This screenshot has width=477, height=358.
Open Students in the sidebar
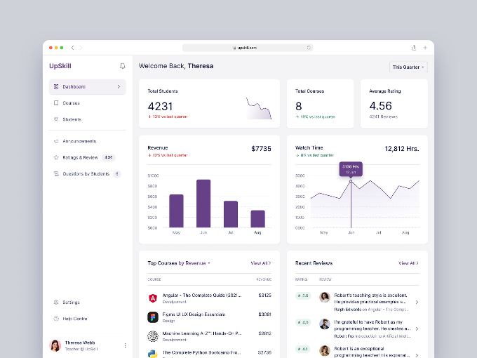pyautogui.click(x=72, y=119)
